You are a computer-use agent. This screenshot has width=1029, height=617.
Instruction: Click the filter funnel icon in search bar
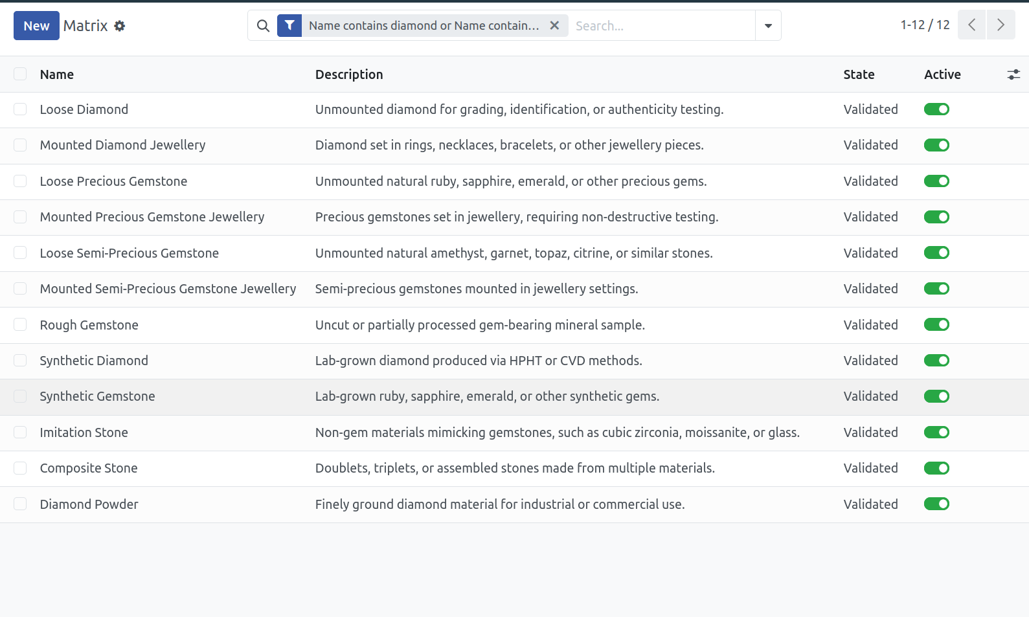[x=289, y=26]
